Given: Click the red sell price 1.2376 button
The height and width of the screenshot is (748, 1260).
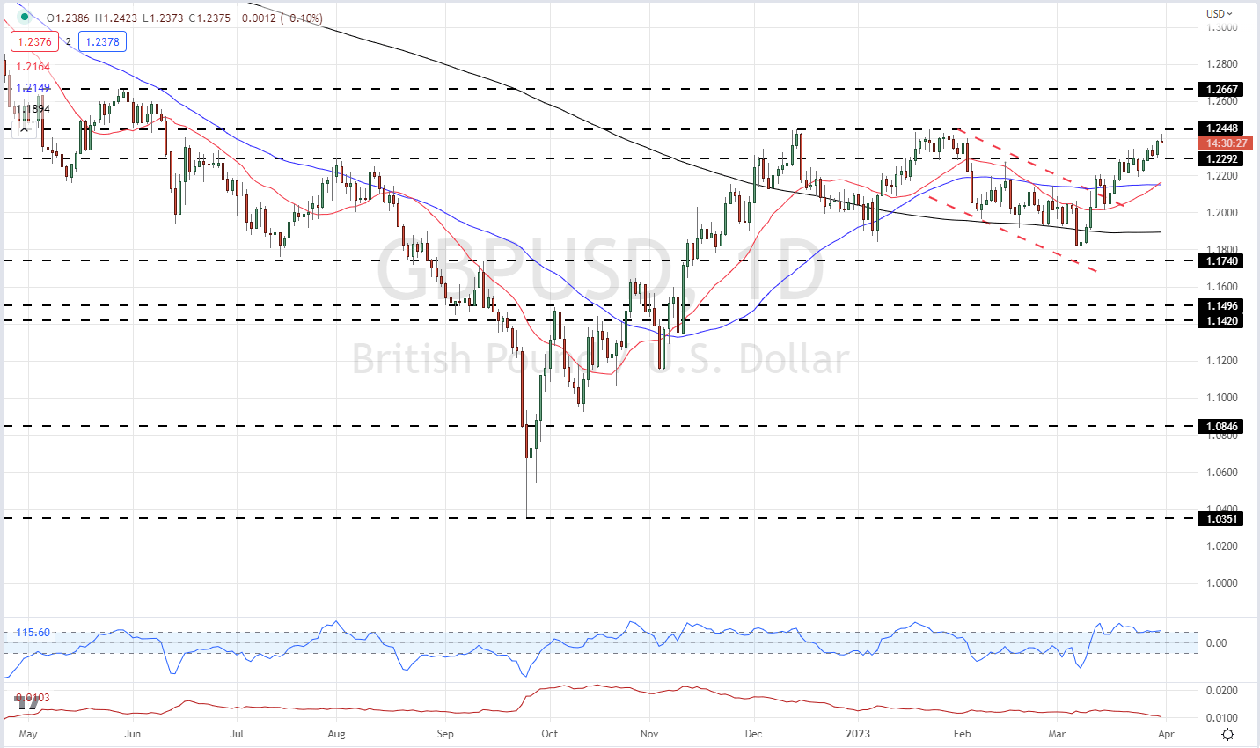Looking at the screenshot, I should [x=33, y=41].
